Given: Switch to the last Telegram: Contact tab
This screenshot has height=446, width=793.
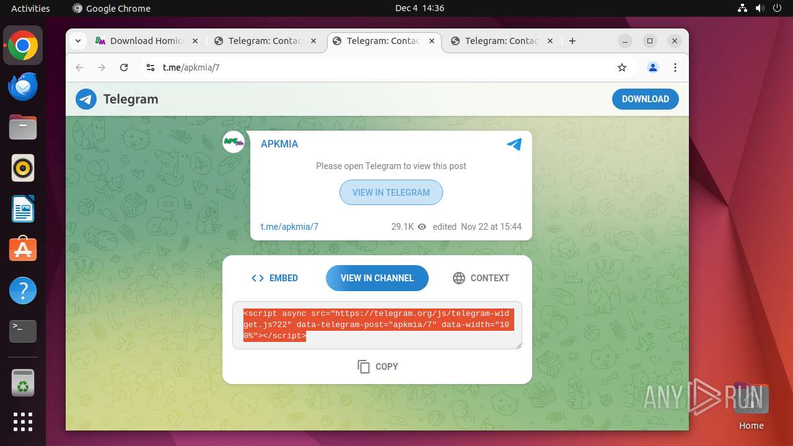Looking at the screenshot, I should 501,41.
